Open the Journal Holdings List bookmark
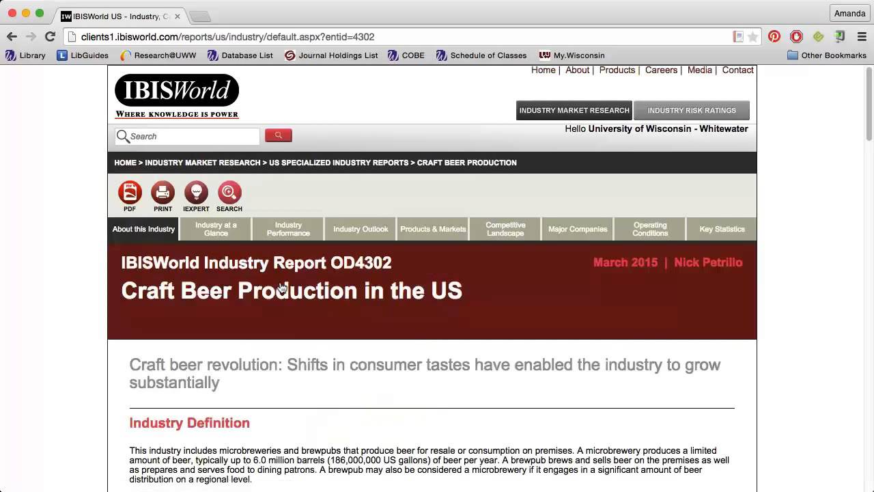The width and height of the screenshot is (874, 492). coord(331,55)
